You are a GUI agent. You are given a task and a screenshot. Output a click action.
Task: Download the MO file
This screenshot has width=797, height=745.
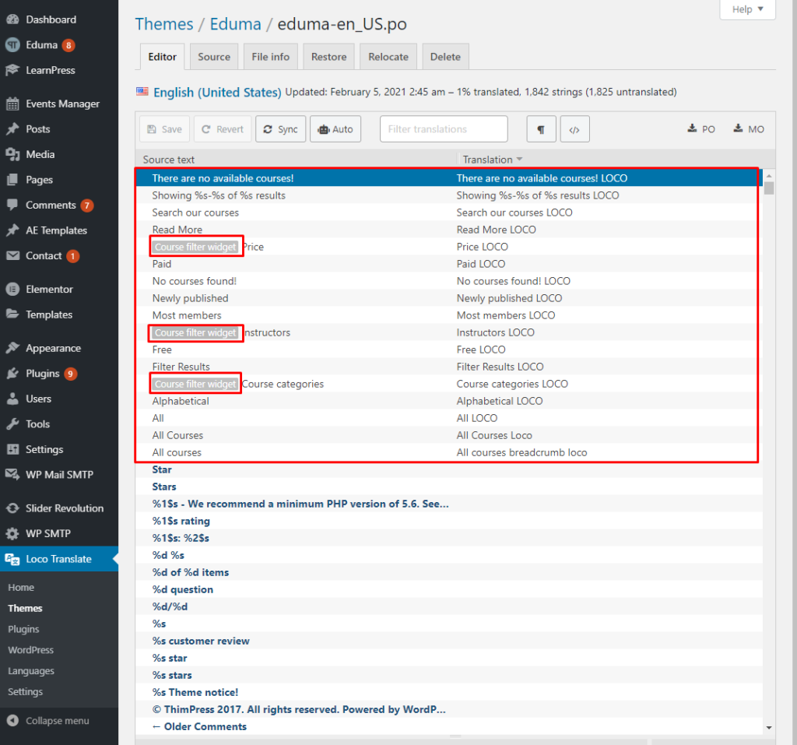(x=747, y=128)
